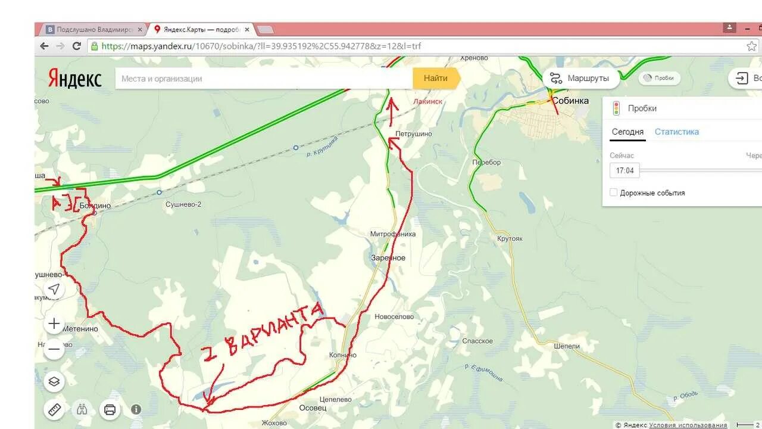
Task: Click the Спасское village label
Action: [x=477, y=341]
